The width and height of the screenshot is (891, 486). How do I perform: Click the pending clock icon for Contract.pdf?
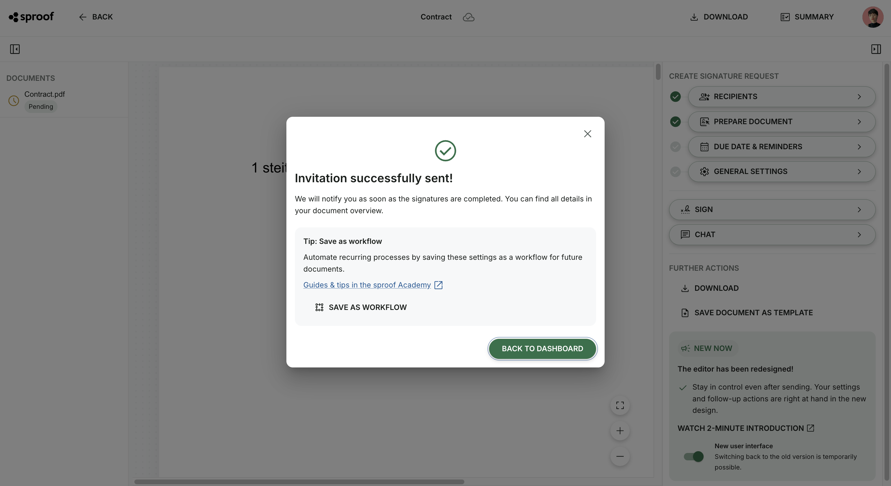point(14,101)
